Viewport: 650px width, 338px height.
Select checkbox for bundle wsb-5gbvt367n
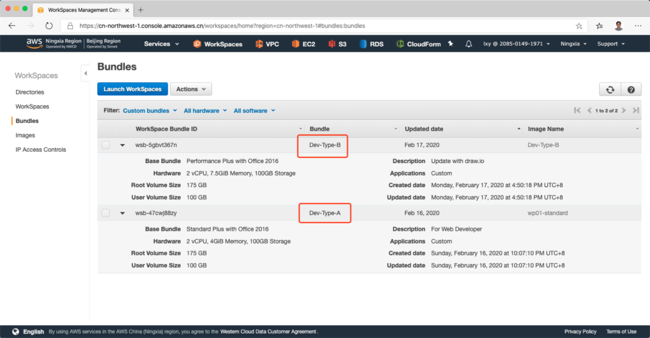tap(106, 145)
